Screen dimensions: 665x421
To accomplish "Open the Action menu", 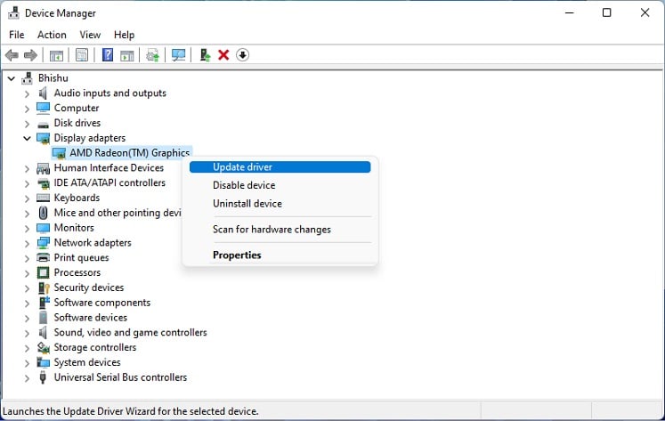I will (52, 35).
